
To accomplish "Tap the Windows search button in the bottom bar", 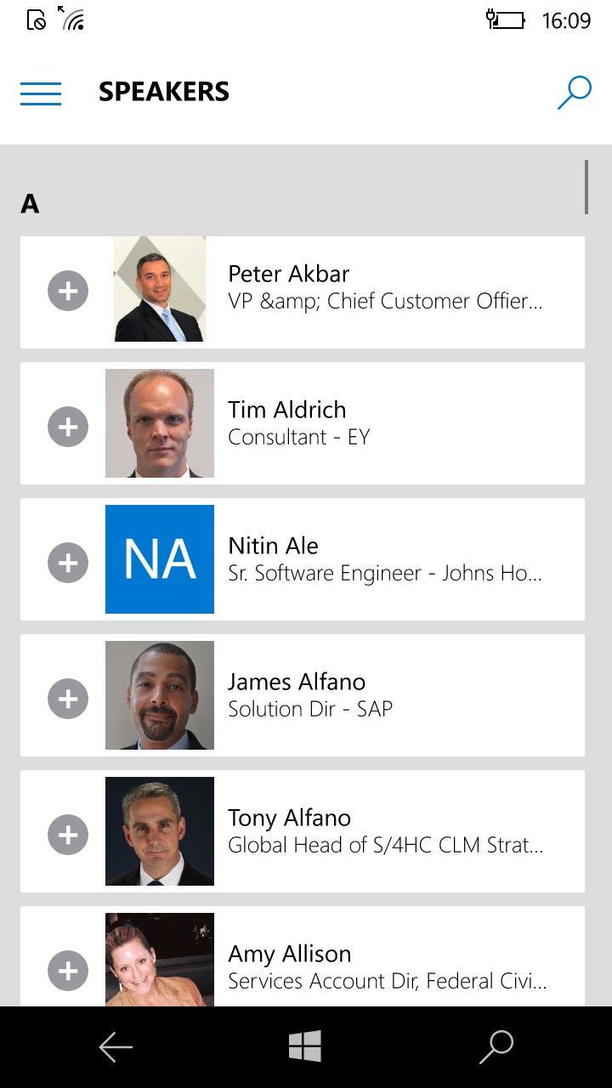I will coord(496,1047).
